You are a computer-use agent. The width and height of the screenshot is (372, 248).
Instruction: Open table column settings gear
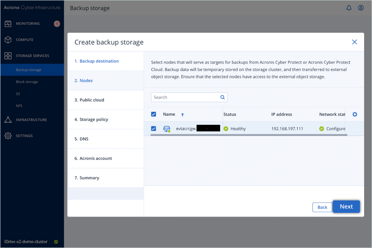tap(355, 114)
